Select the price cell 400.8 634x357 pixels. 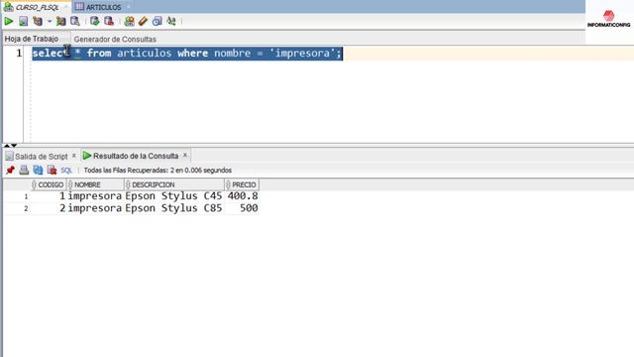click(x=243, y=196)
